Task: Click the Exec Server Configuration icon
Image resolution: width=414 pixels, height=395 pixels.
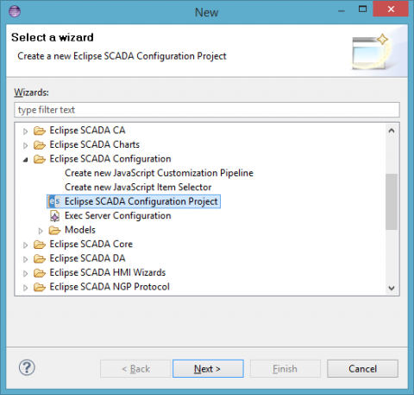Action: tap(54, 215)
